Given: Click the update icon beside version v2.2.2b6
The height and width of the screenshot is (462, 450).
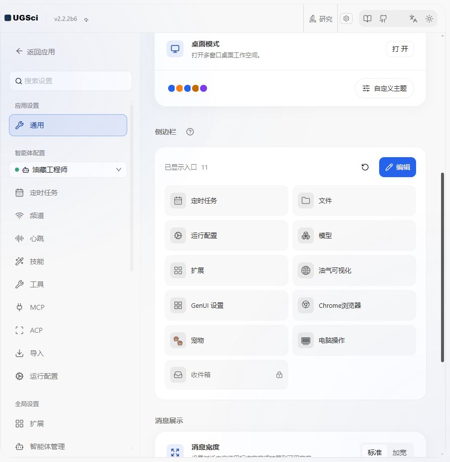Looking at the screenshot, I should 86,19.
